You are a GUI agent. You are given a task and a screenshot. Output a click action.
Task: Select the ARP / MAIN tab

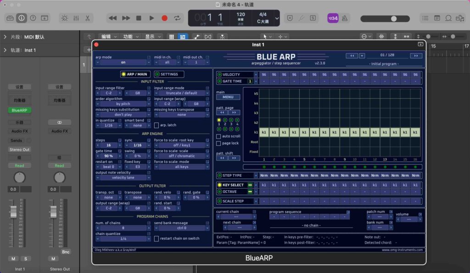(134, 74)
